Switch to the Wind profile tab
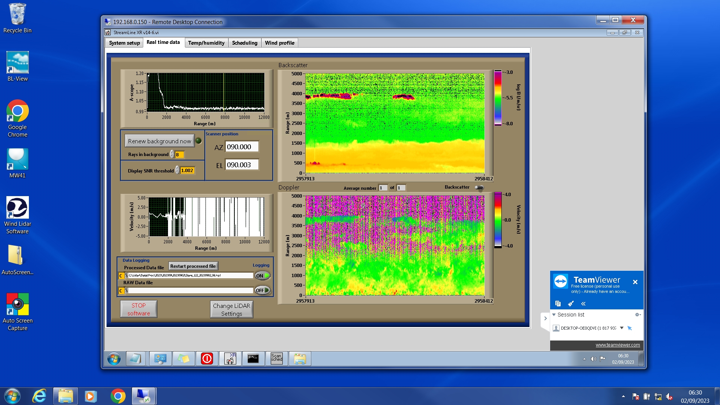 (279, 43)
